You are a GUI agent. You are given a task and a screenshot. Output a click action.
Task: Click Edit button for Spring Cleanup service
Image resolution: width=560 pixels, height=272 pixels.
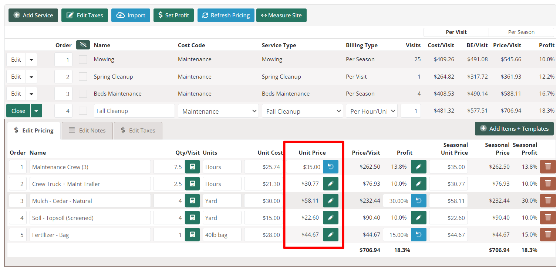tap(16, 77)
